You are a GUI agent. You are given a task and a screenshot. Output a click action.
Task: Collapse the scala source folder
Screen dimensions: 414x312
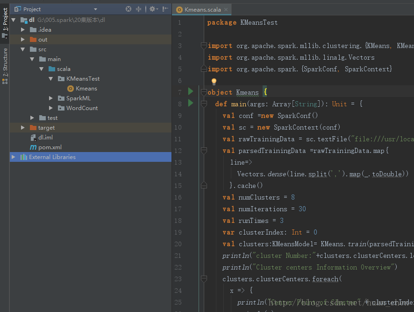point(42,69)
